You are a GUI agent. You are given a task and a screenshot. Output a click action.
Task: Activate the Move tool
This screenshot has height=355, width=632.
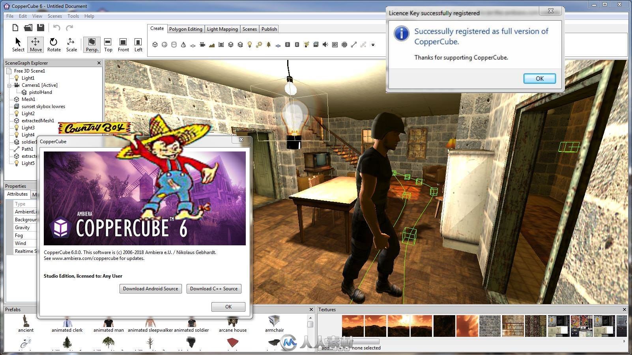coord(36,45)
